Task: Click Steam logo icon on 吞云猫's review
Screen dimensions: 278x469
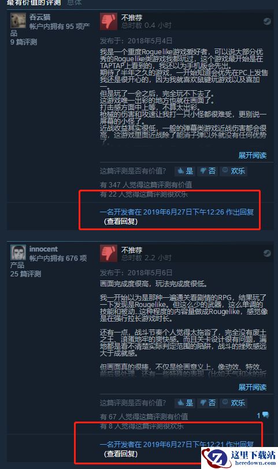Action: coord(267,21)
